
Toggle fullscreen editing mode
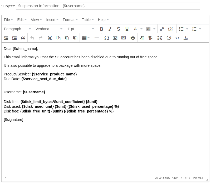(160, 38)
